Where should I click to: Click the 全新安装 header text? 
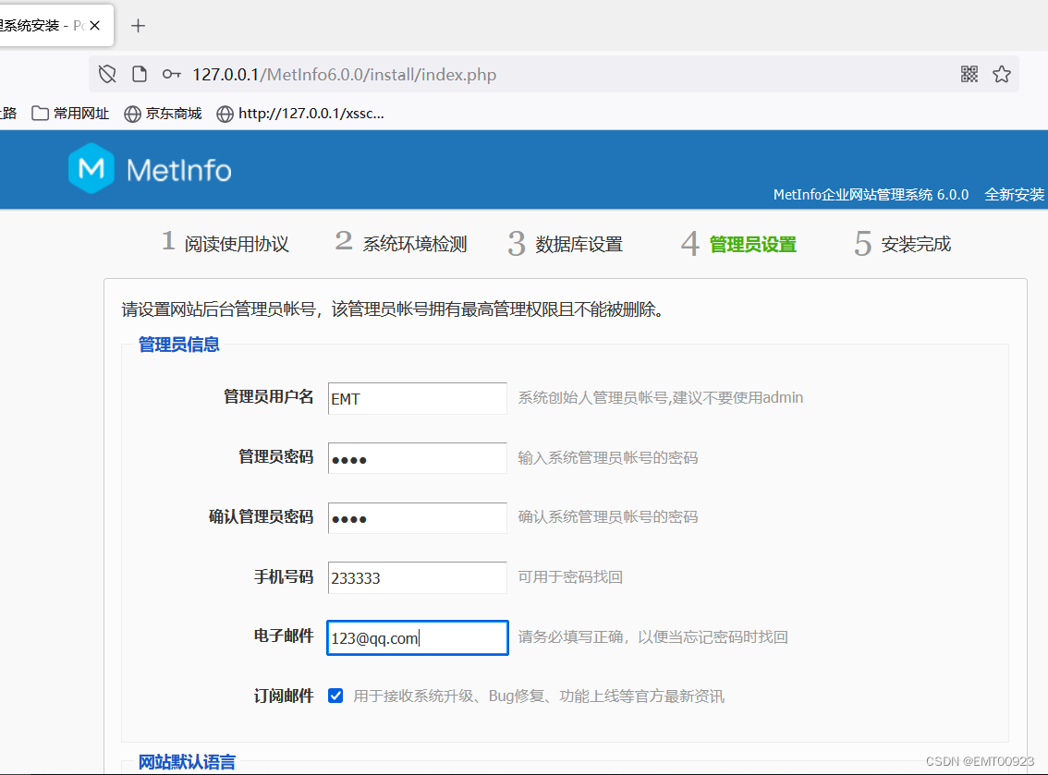click(x=1014, y=194)
